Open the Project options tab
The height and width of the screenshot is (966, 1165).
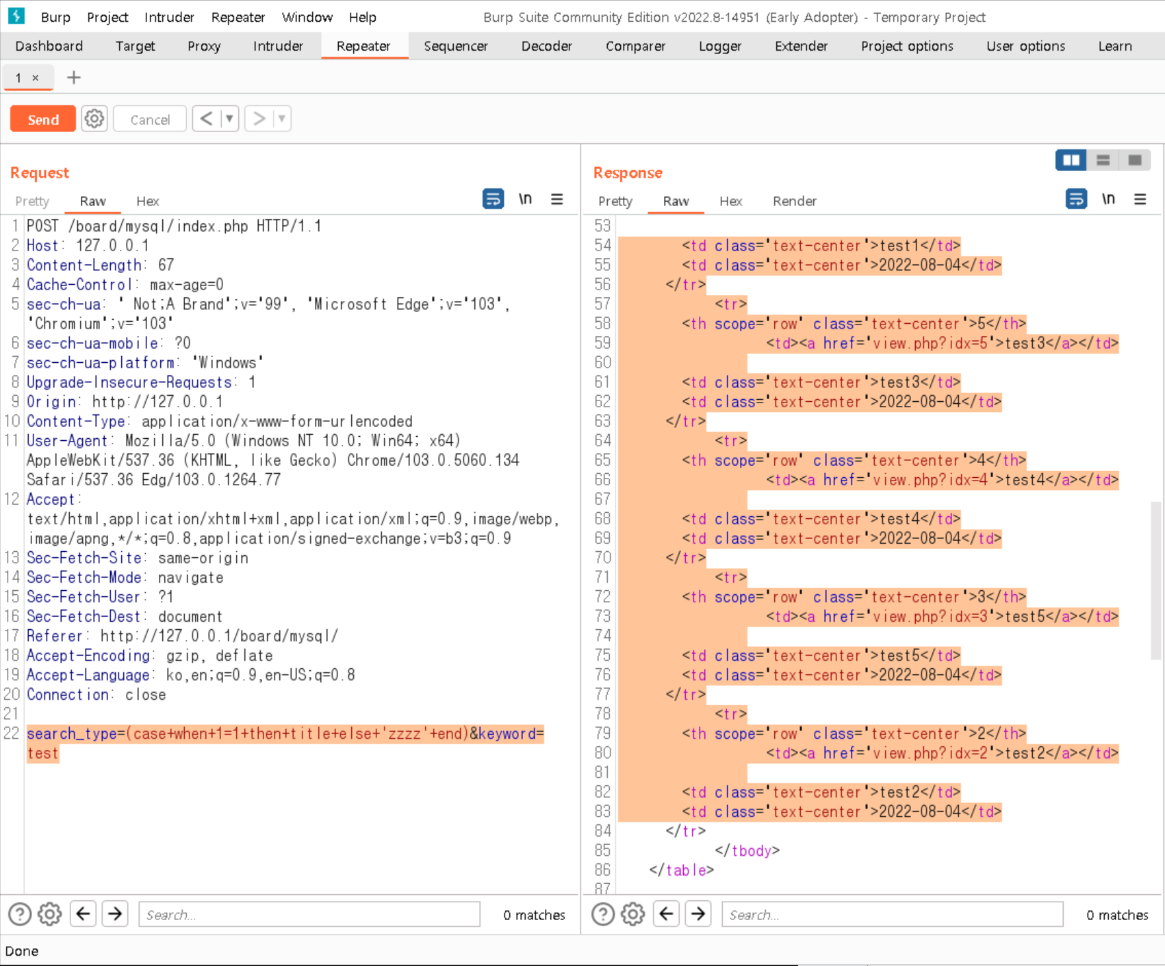tap(907, 46)
